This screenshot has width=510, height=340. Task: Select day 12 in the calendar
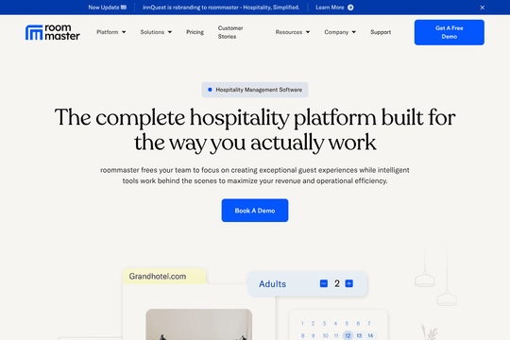348,335
